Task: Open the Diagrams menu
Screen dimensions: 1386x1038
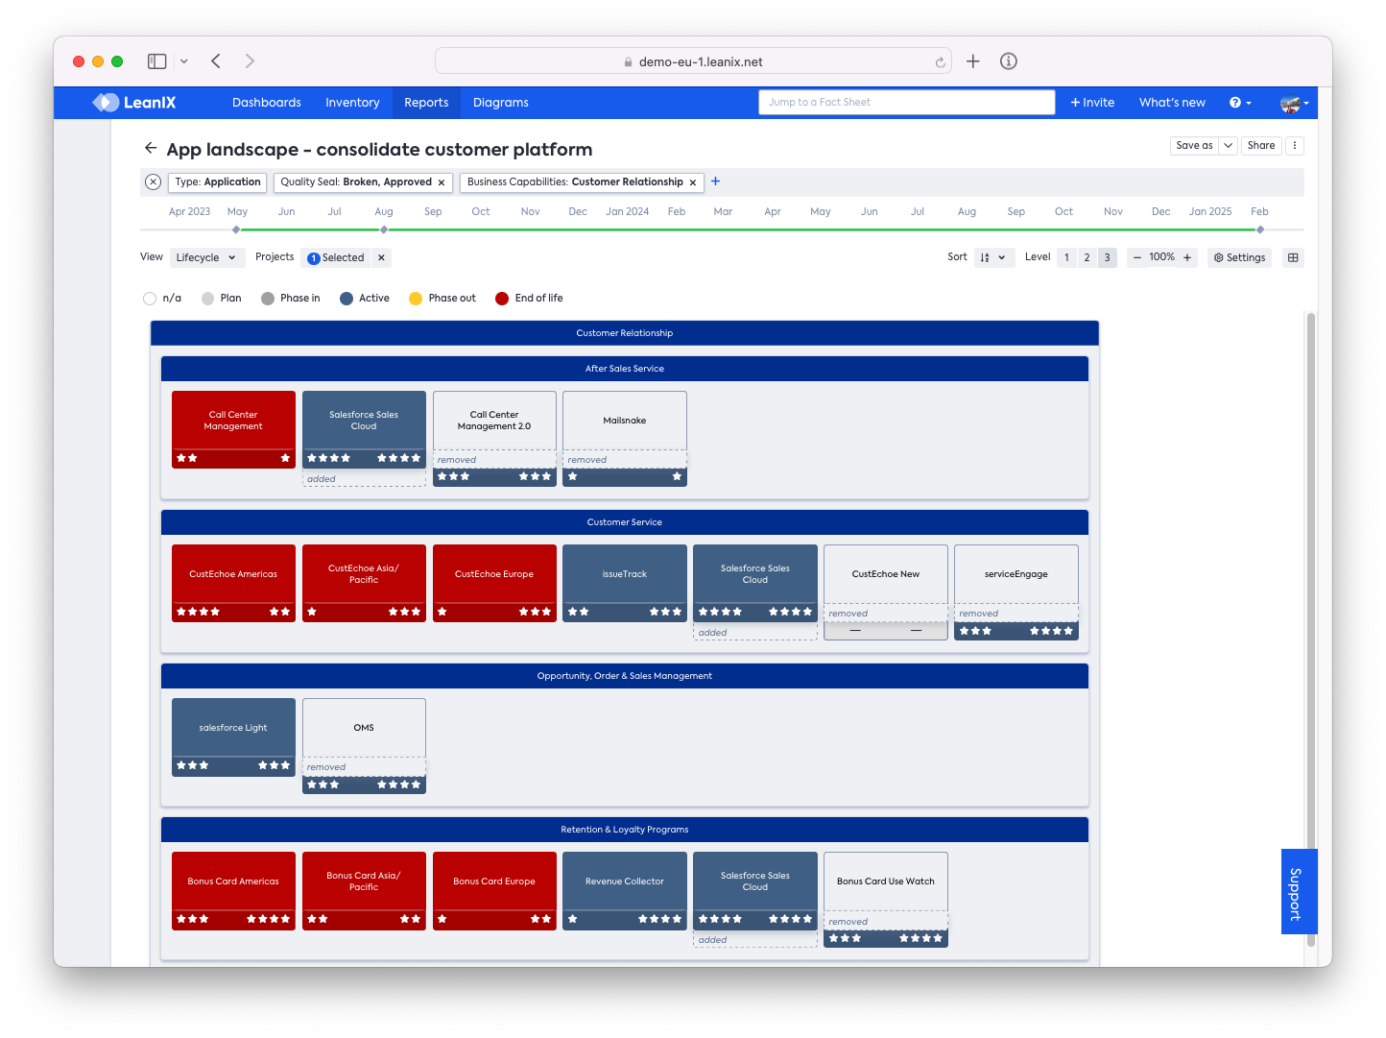Action: click(x=501, y=103)
